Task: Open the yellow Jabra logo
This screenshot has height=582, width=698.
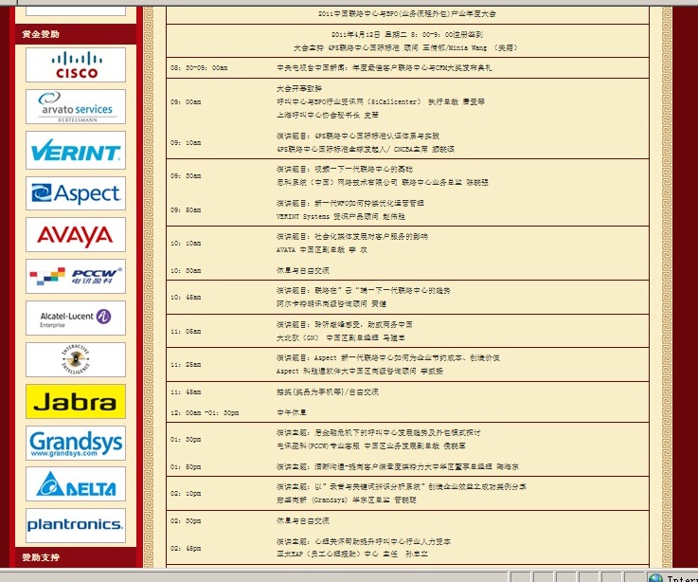Action: click(x=76, y=402)
